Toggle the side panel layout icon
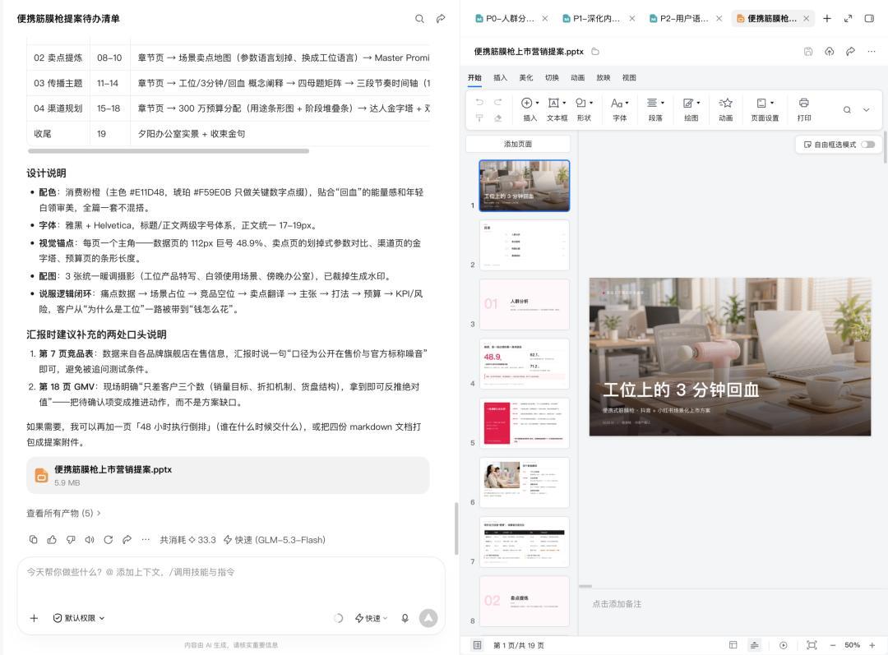This screenshot has height=655, width=888. tap(869, 19)
